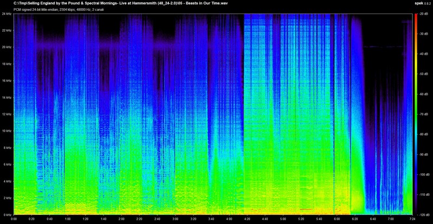
Task: Select the '0:20' time label
Action: (31, 219)
